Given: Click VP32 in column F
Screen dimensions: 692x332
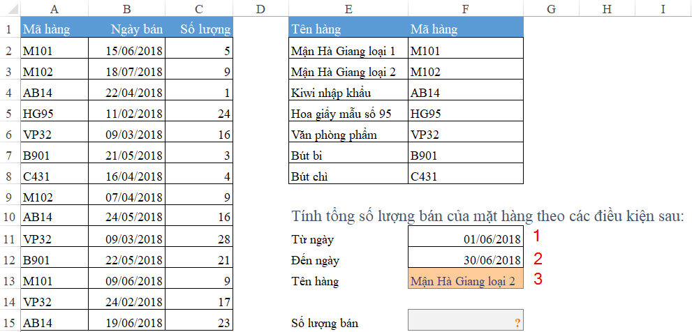Looking at the screenshot, I should pyautogui.click(x=466, y=132).
